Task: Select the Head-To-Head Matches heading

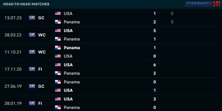Action: 26,4
